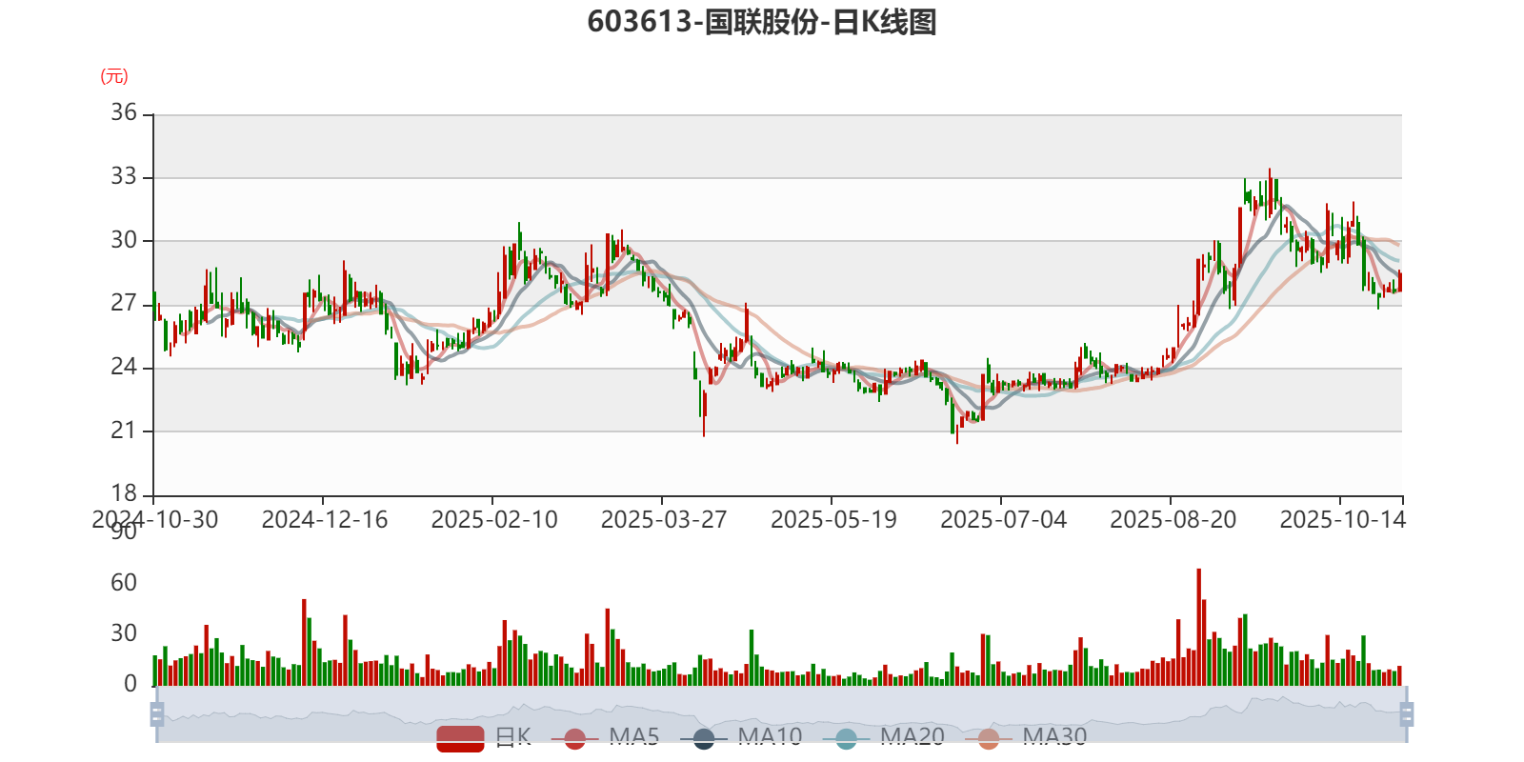
Task: Click the 18 price axis label
Action: 124,494
